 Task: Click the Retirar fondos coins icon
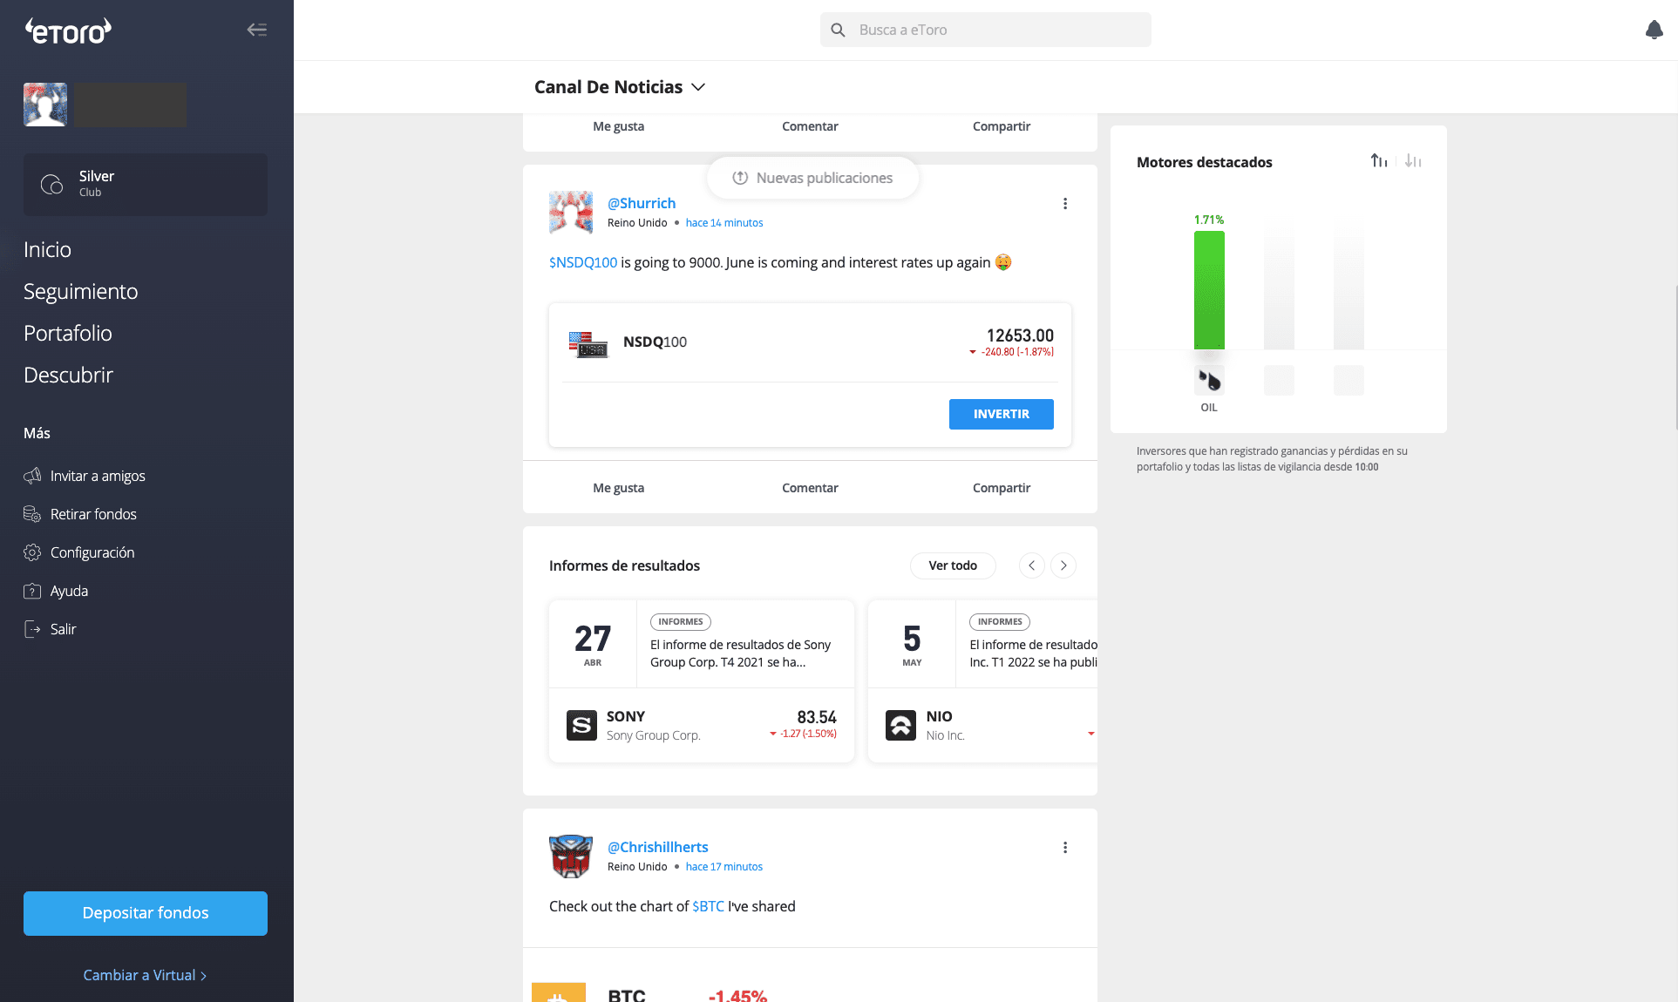coord(32,514)
